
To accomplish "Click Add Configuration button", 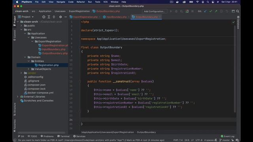I will click(x=155, y=11).
